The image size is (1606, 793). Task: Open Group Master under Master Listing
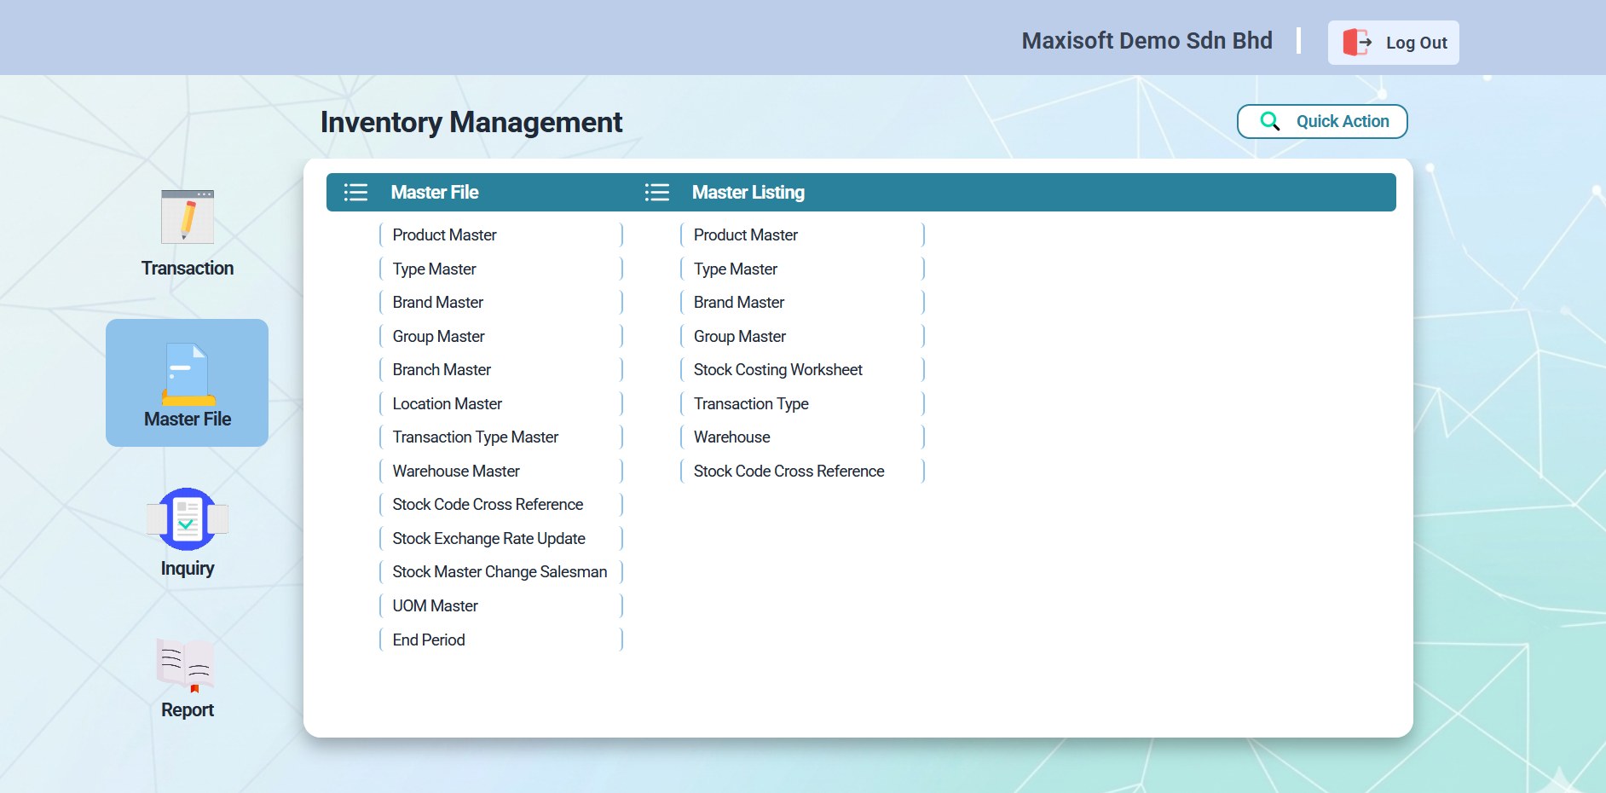click(x=802, y=336)
